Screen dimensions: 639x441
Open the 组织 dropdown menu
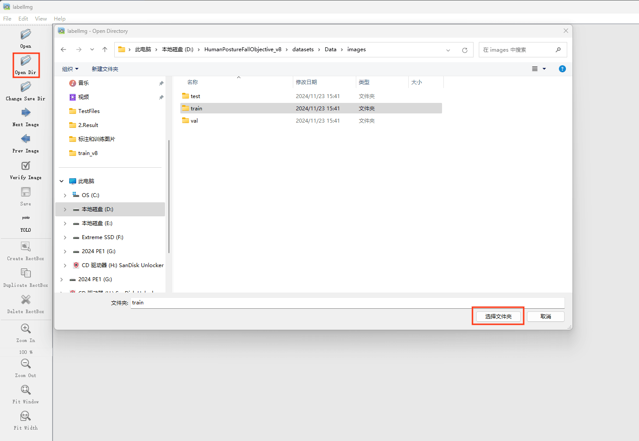pyautogui.click(x=70, y=69)
